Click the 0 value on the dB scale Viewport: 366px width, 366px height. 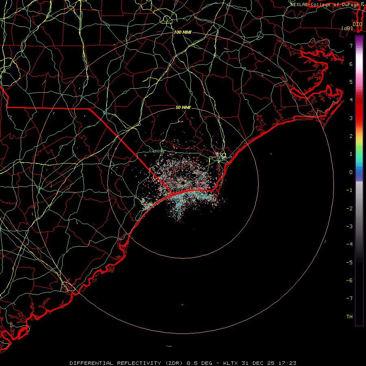pos(351,172)
